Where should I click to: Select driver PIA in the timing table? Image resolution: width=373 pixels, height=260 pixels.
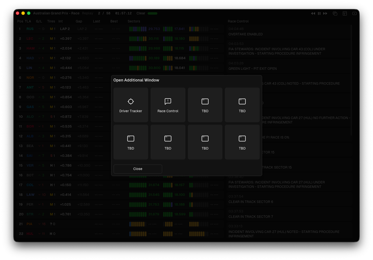29,224
